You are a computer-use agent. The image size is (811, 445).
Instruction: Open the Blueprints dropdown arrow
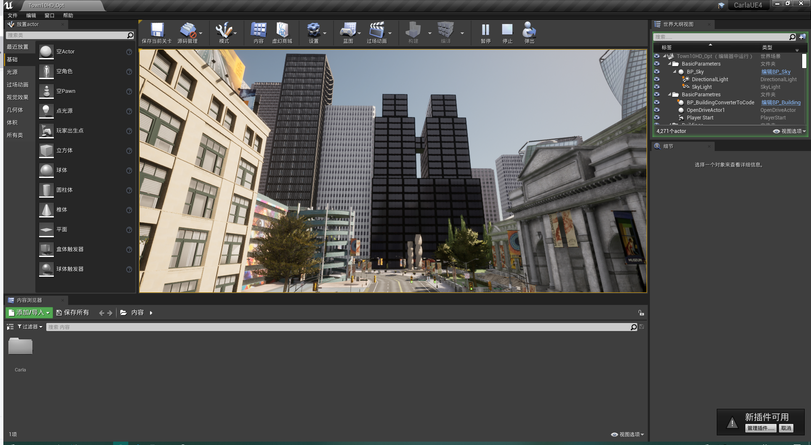tap(359, 33)
